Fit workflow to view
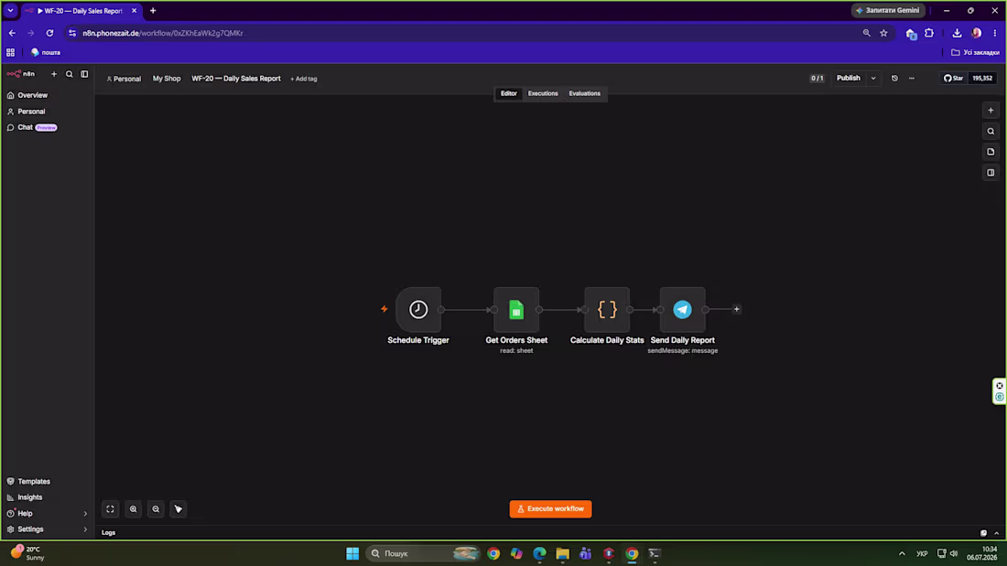 point(111,509)
